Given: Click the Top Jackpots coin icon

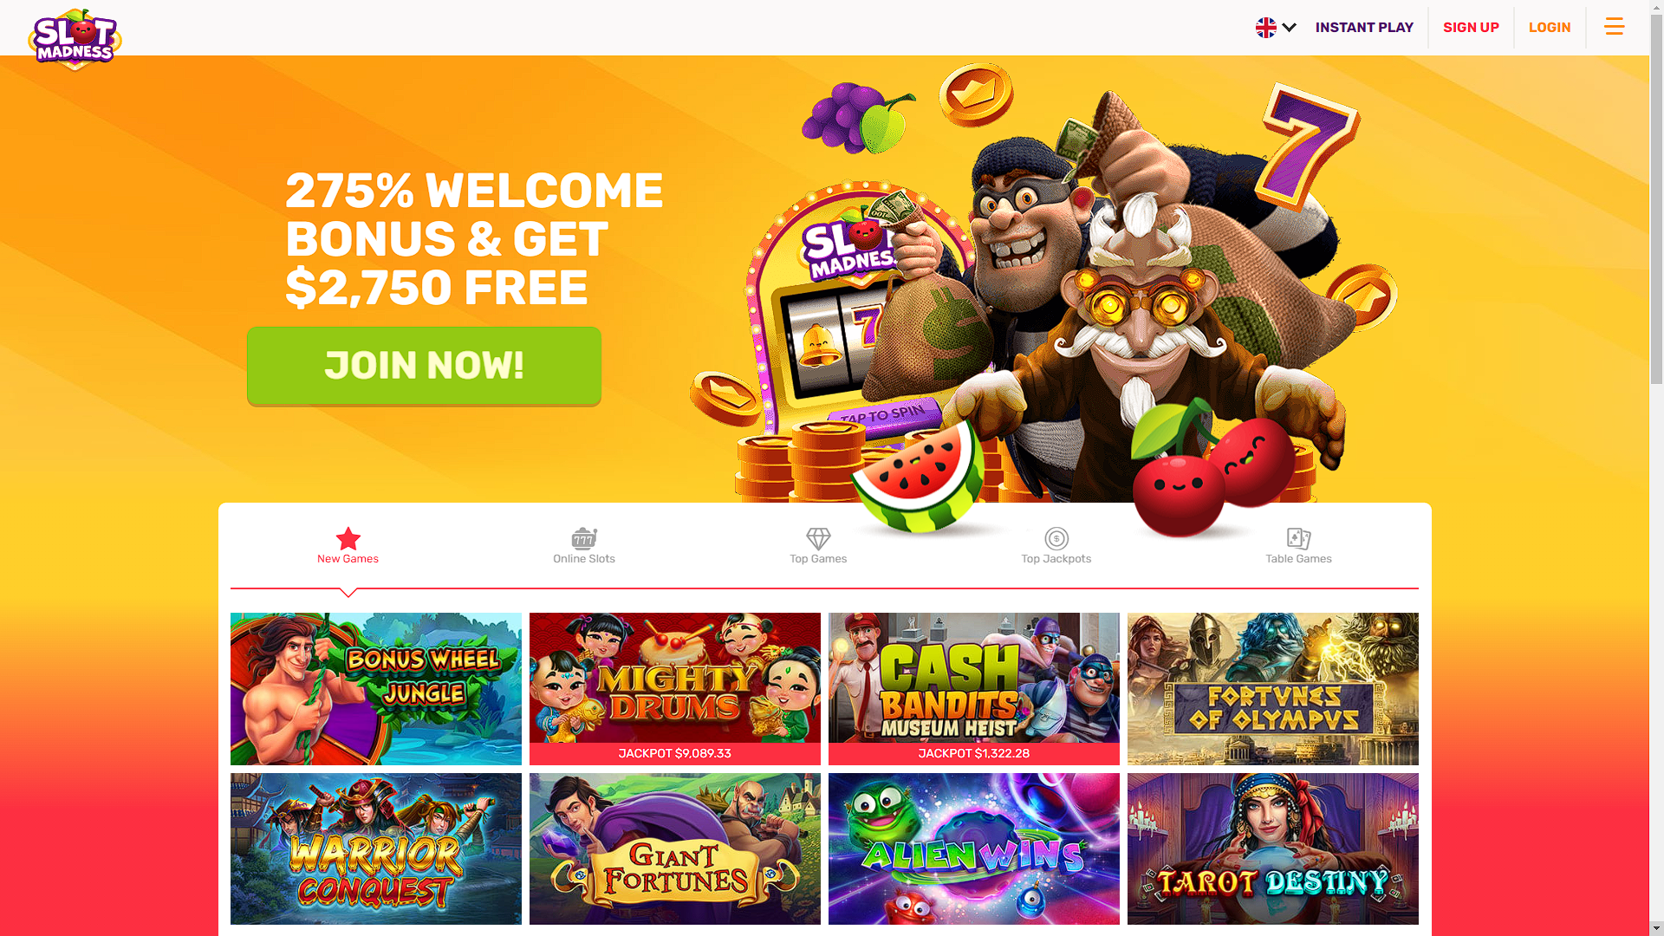Looking at the screenshot, I should pyautogui.click(x=1056, y=538).
